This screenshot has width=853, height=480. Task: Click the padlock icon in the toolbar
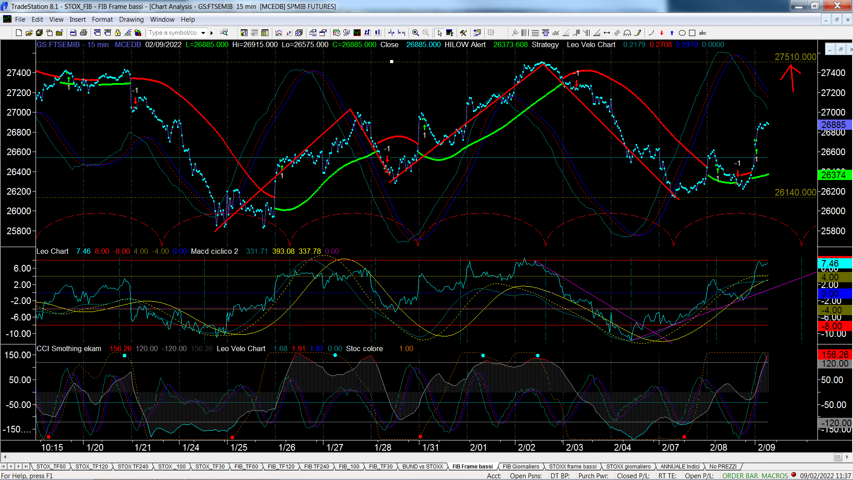tap(118, 33)
